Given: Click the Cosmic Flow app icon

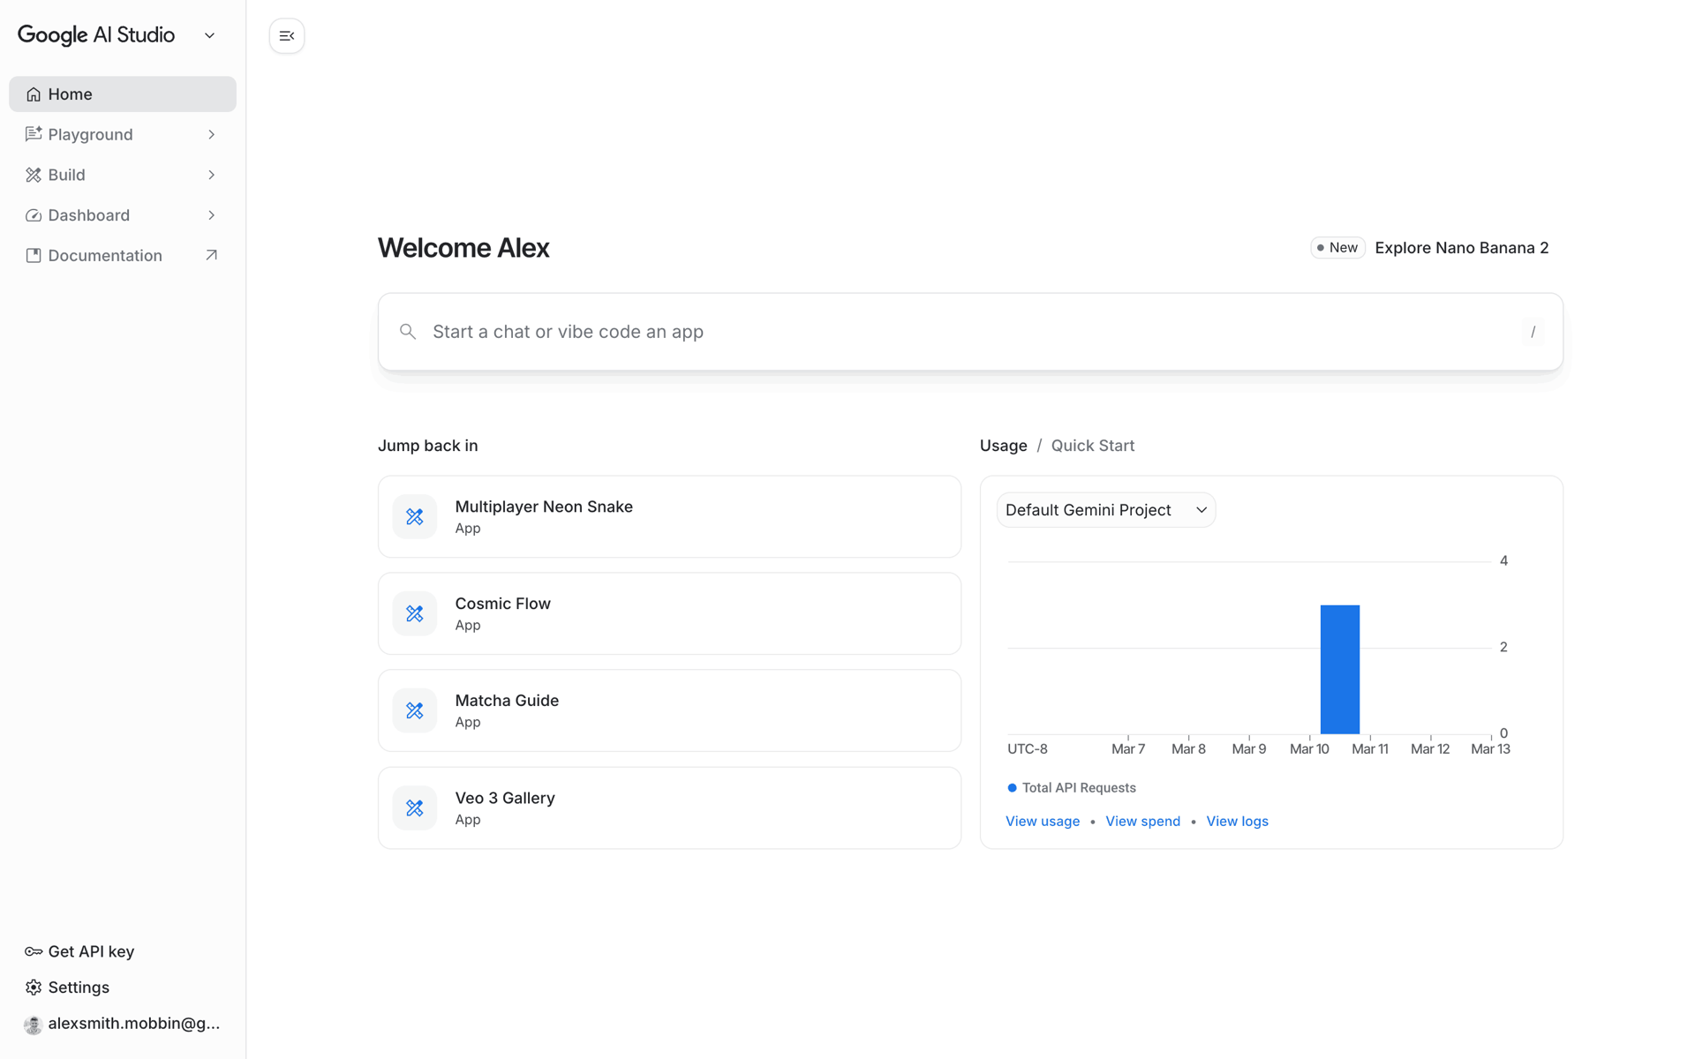Looking at the screenshot, I should [414, 613].
